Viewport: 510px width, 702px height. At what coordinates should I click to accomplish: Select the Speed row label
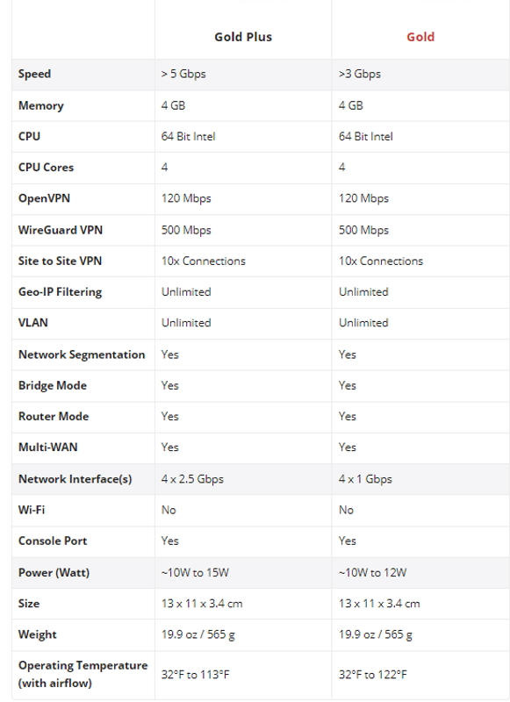(34, 74)
